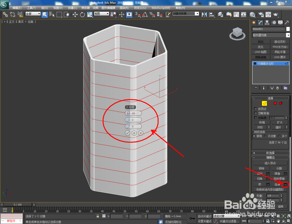
Task: Open Render Setup teapot icon
Action: click(x=261, y=14)
